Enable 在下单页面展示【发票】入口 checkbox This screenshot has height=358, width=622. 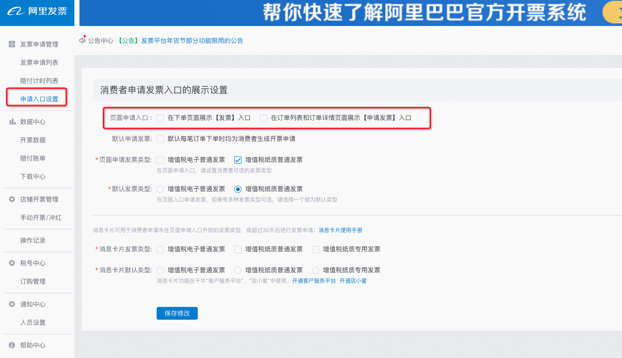point(160,118)
